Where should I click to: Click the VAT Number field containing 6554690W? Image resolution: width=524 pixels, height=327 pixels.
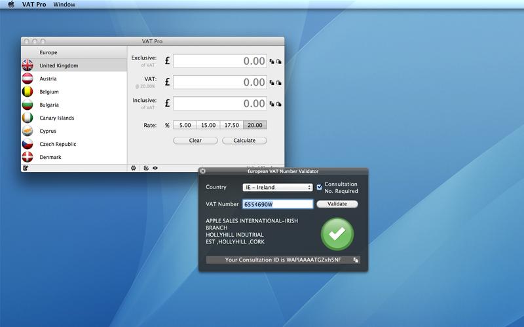pos(278,204)
